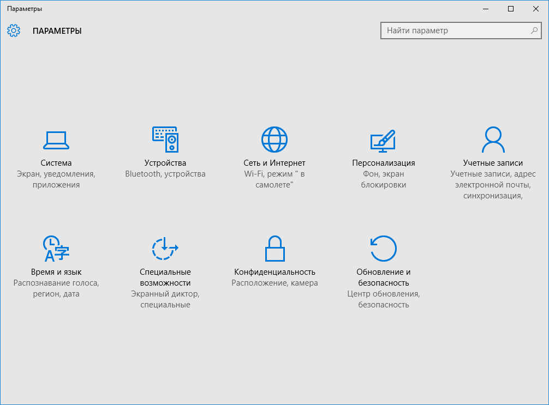549x405 pixels.
Task: Click the circular arrow Обновление и безопасность icon
Action: (x=383, y=249)
